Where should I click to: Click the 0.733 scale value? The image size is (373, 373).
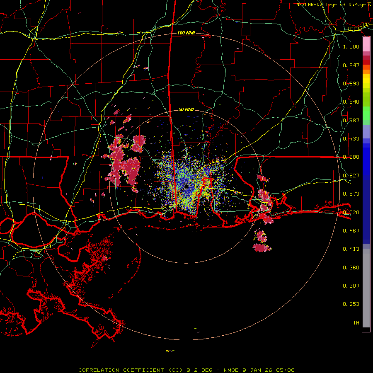tap(351, 139)
